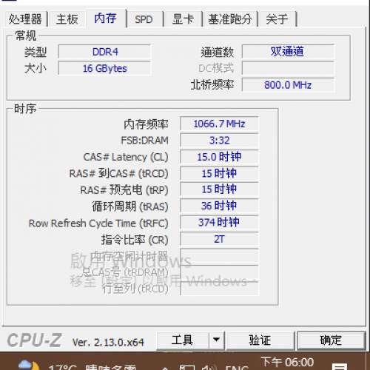Click the 工具 button
This screenshot has width=370, height=370.
[183, 340]
